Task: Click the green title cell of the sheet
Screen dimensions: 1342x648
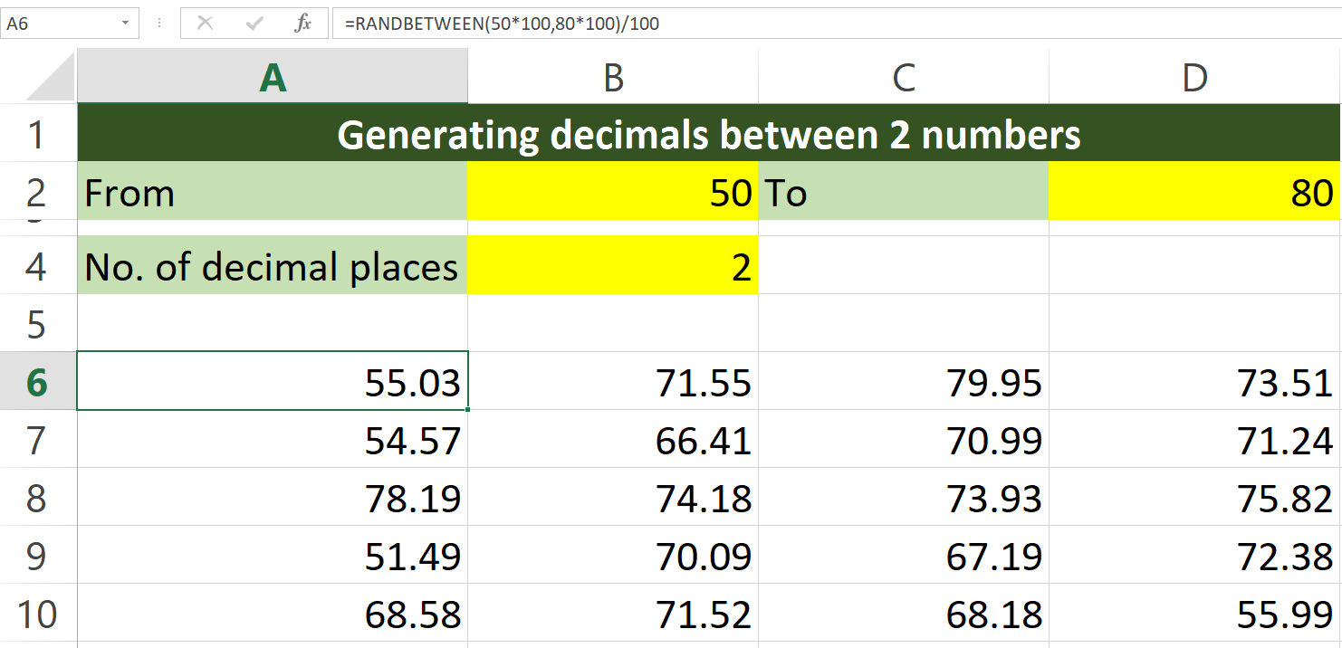Action: 706,133
